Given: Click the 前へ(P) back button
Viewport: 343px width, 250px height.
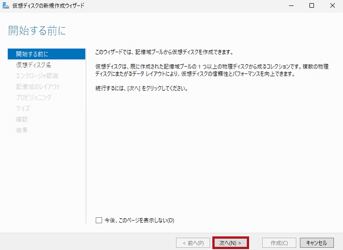Looking at the screenshot, I should tap(193, 243).
